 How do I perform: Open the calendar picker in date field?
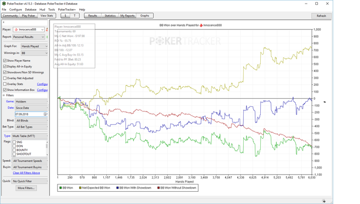click(45, 114)
